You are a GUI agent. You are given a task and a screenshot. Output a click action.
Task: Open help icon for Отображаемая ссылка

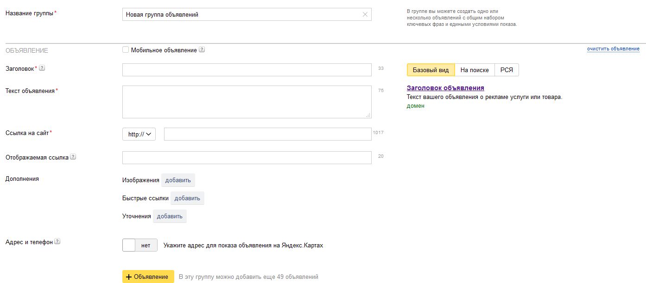73,157
